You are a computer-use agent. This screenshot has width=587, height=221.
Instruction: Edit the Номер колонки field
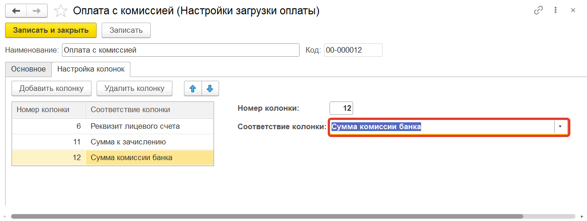341,108
